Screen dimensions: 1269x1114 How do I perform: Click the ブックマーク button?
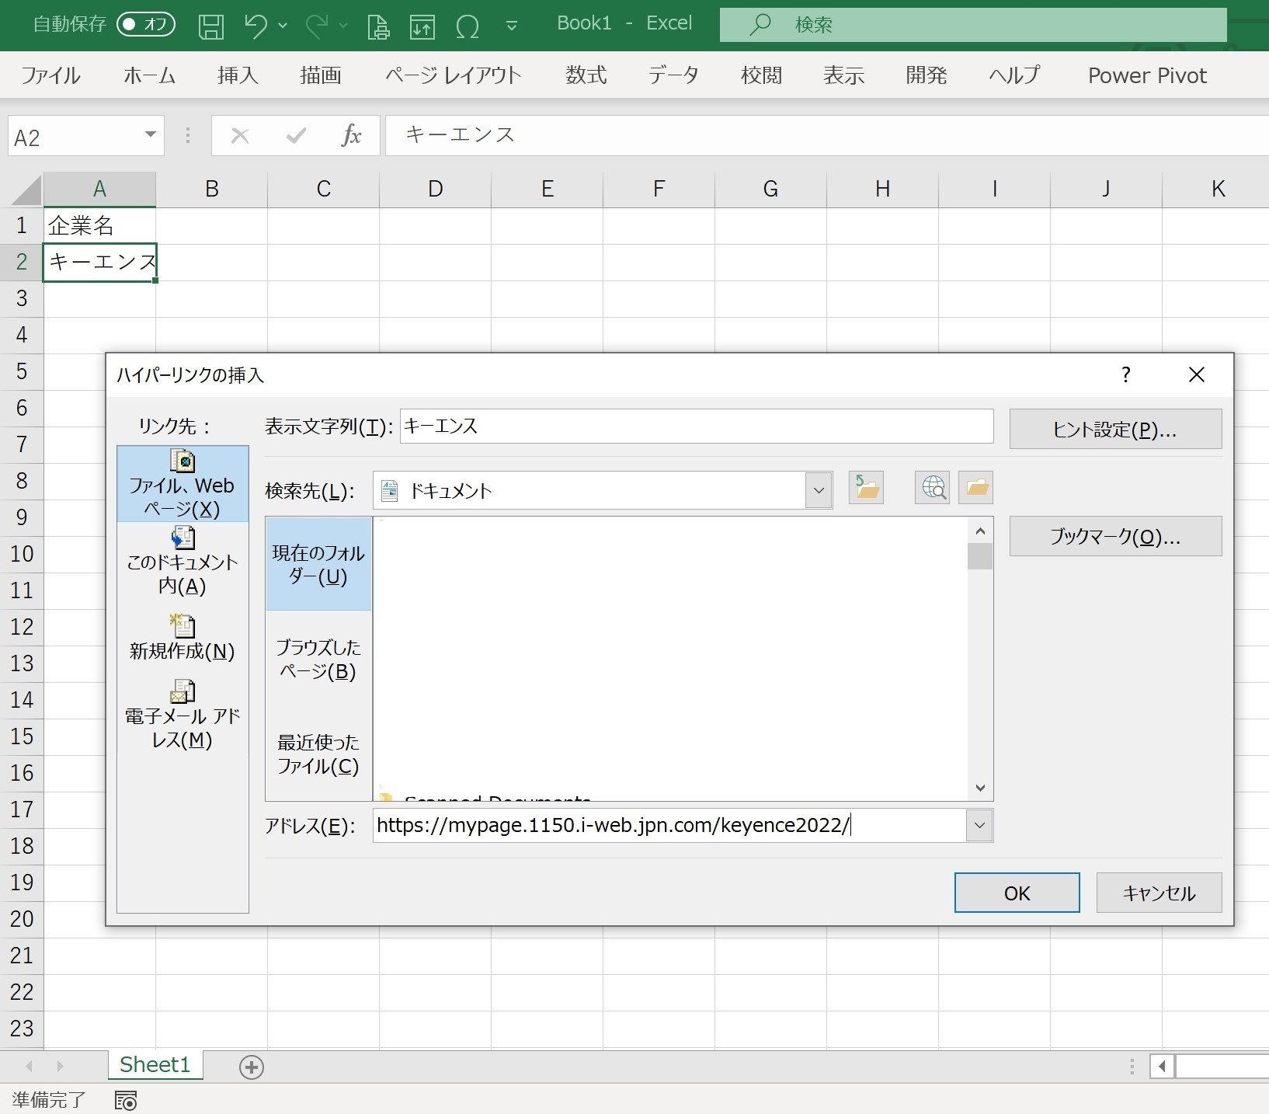[1115, 536]
